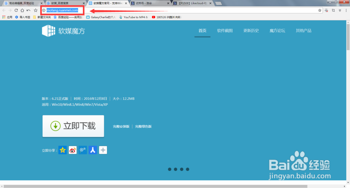The height and width of the screenshot is (188, 350).
Task: Click the 完整安装版 link
Action: [121, 126]
